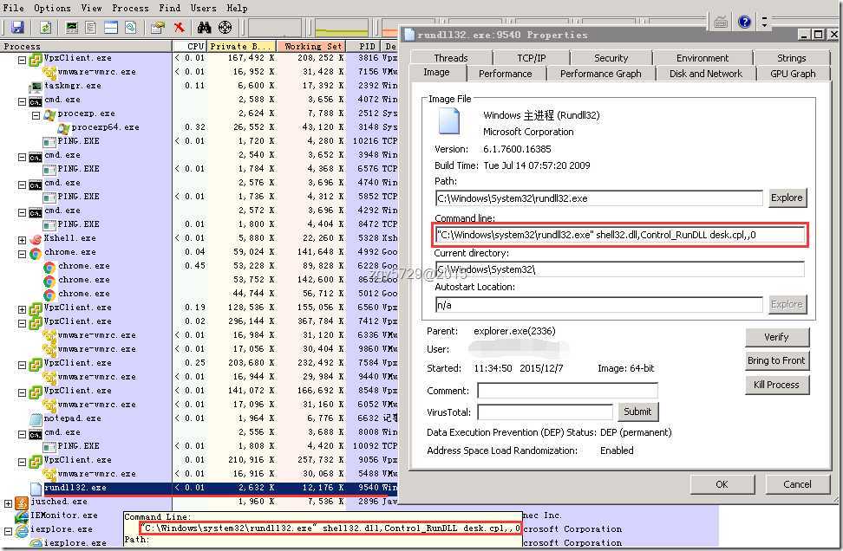This screenshot has height=551, width=843.
Task: Click Explore button next to Path field
Action: pos(787,198)
